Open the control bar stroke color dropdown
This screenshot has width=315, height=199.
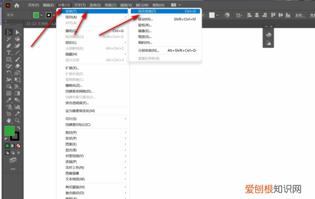point(54,15)
